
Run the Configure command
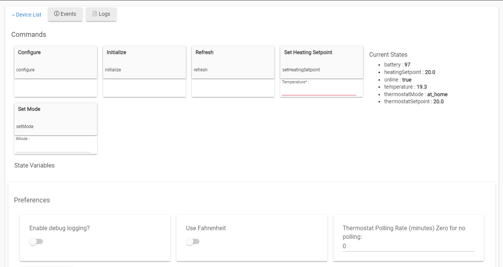coord(55,62)
